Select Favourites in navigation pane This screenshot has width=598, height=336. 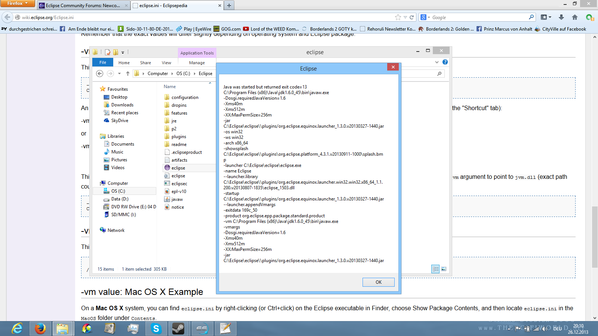pyautogui.click(x=114, y=89)
